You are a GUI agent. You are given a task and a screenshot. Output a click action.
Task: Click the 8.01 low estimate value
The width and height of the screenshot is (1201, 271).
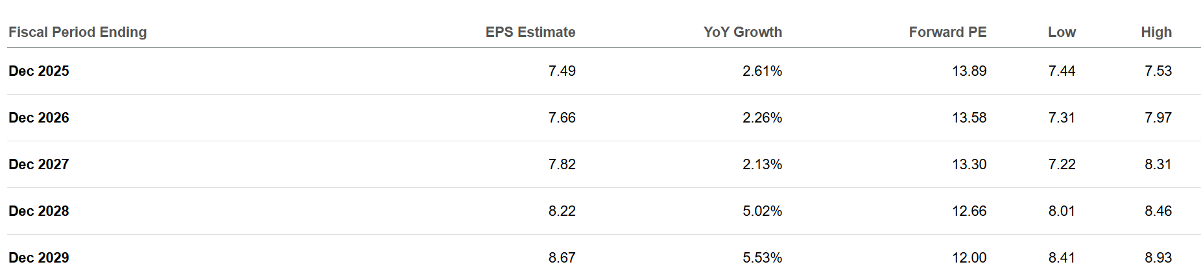(x=1062, y=211)
